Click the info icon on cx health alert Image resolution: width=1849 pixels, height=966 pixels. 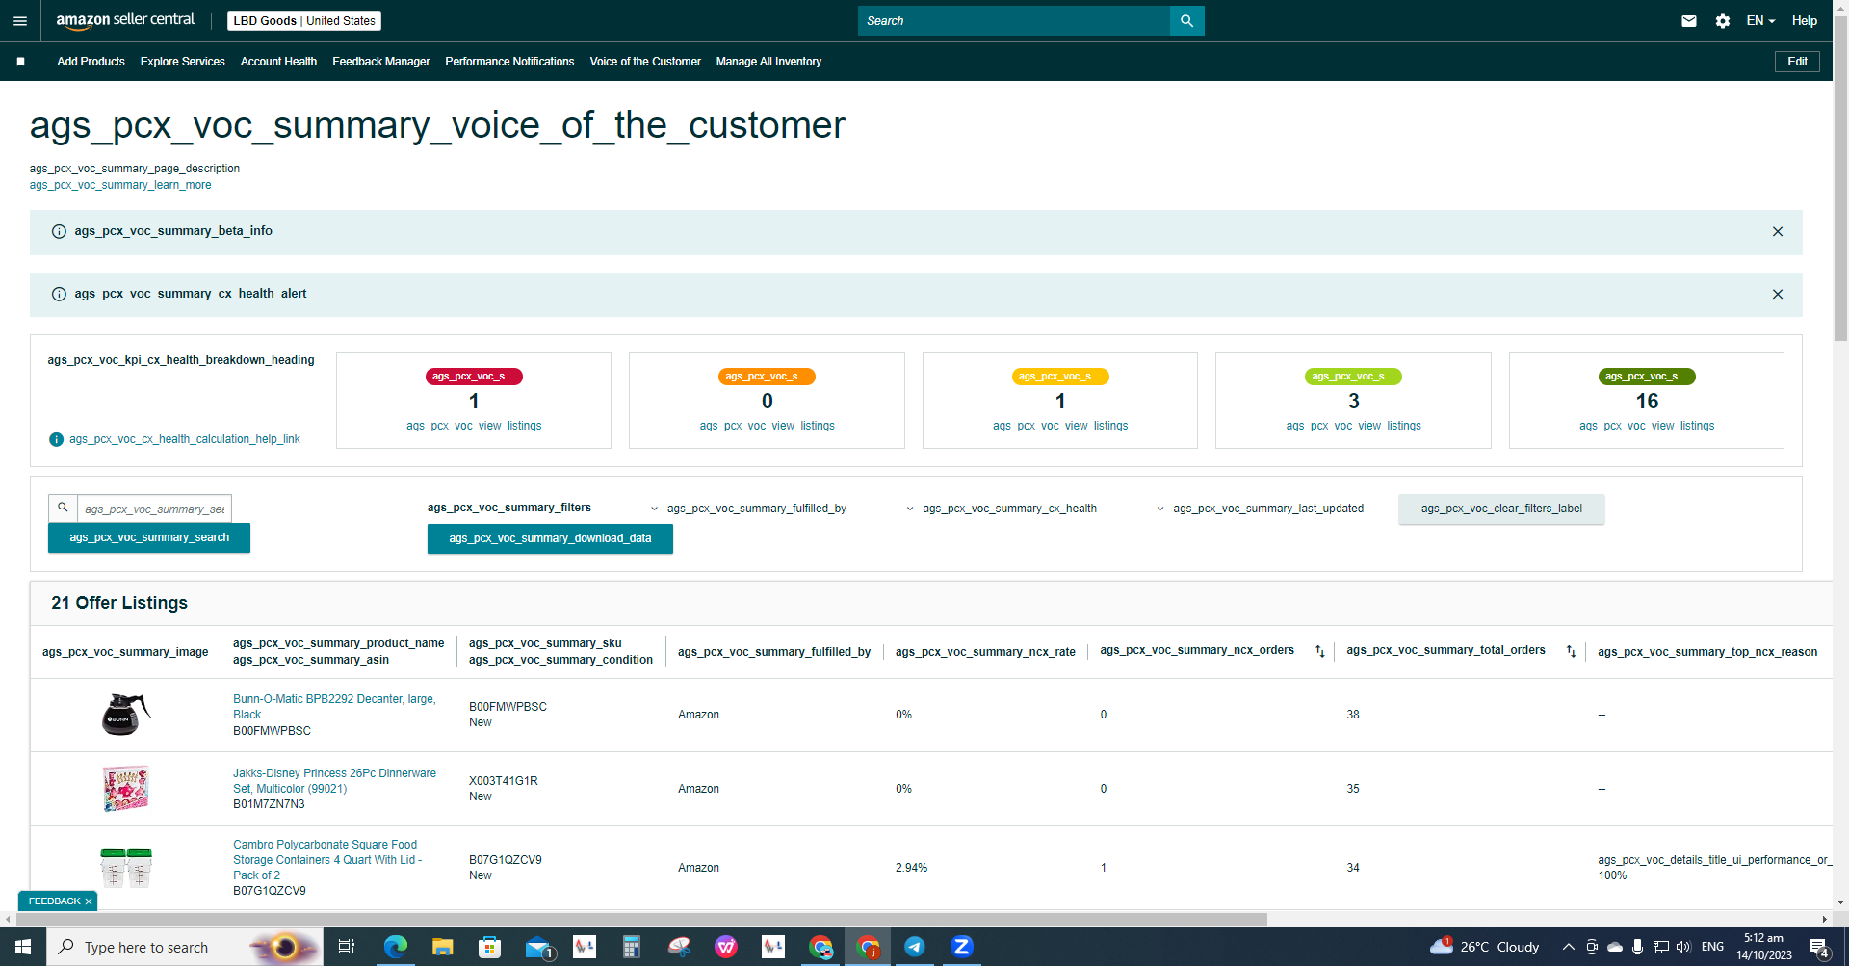pos(59,294)
